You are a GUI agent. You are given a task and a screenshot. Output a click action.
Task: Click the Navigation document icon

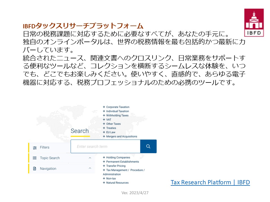pyautogui.click(x=35, y=169)
